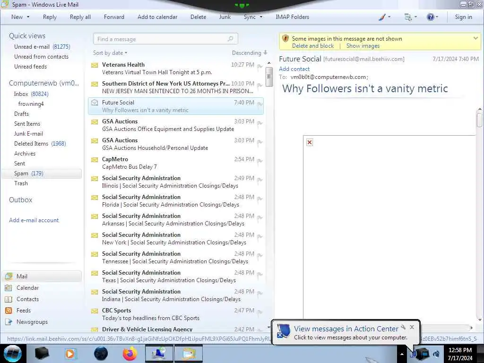Open Veterans Health message
The image size is (484, 363).
tap(176, 68)
